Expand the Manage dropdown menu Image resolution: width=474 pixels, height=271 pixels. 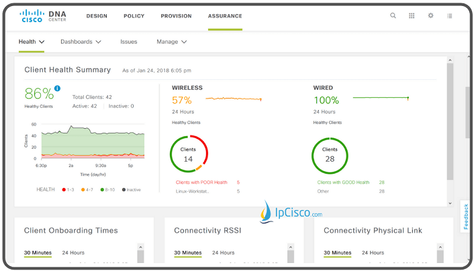pyautogui.click(x=171, y=42)
